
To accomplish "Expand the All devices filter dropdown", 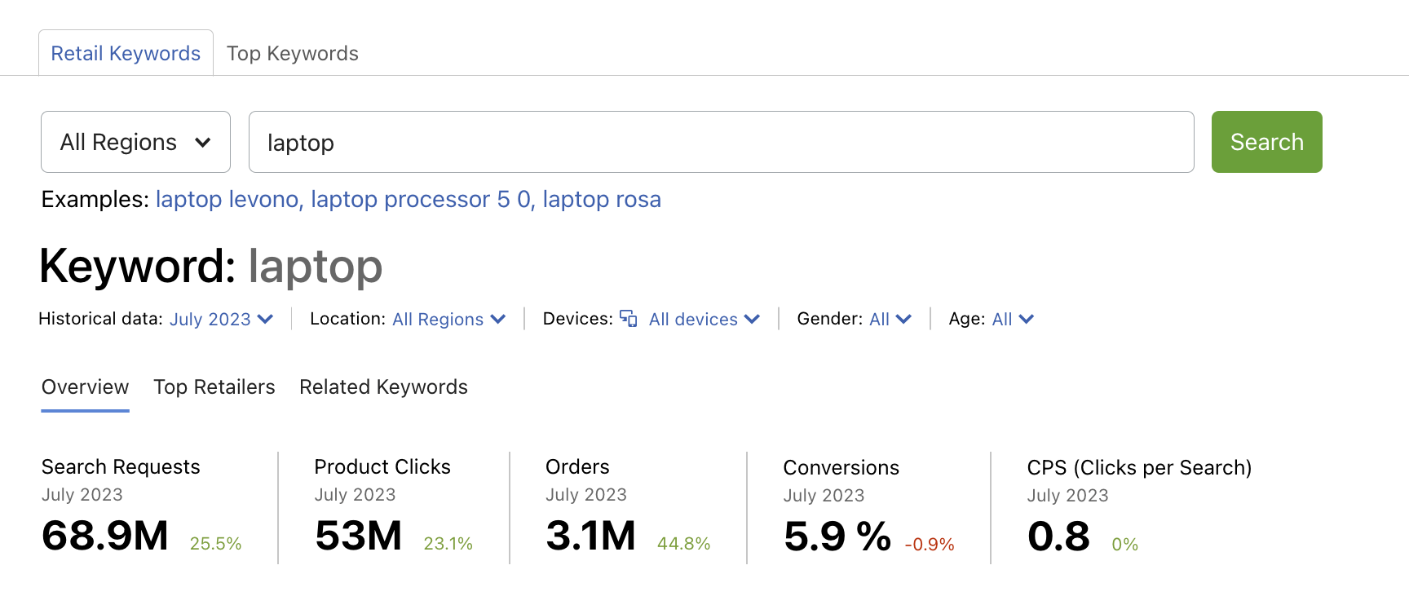I will pos(704,319).
